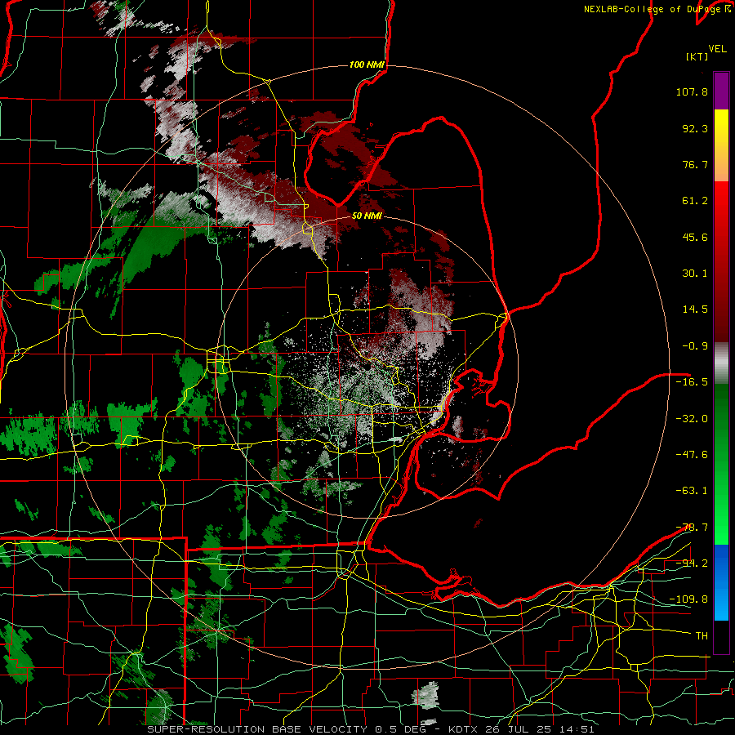Select the 45.6 legend value

tap(695, 237)
